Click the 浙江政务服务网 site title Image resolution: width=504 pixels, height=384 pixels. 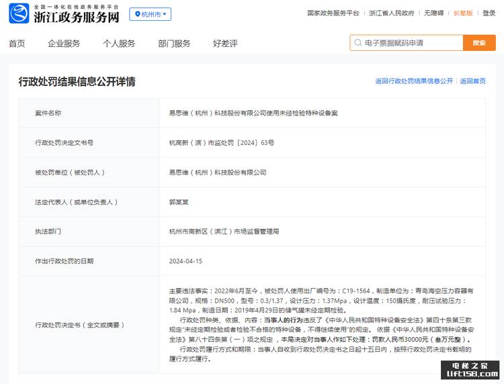(77, 17)
